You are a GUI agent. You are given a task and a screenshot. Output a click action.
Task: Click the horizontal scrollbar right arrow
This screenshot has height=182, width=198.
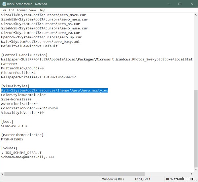point(191,174)
